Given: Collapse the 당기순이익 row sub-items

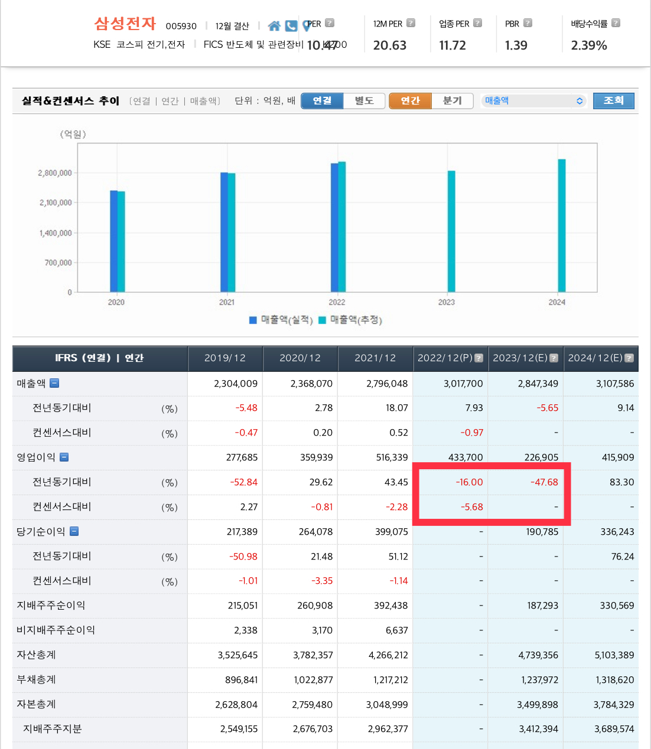Looking at the screenshot, I should click(74, 531).
